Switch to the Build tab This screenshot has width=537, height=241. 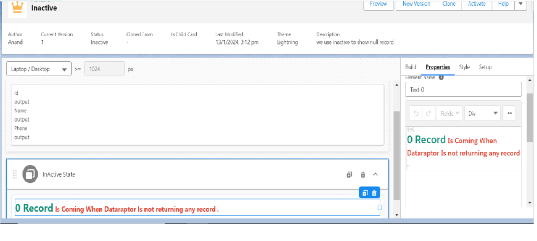coord(410,67)
